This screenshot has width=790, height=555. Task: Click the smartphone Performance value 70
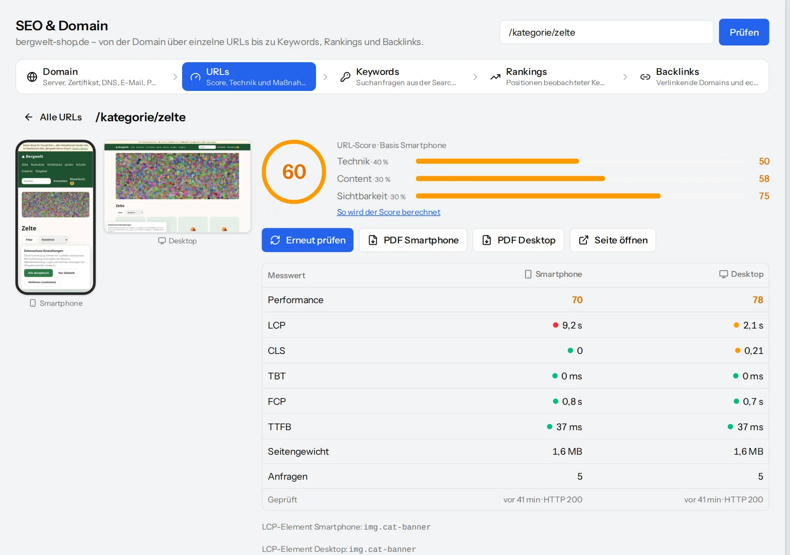point(577,300)
